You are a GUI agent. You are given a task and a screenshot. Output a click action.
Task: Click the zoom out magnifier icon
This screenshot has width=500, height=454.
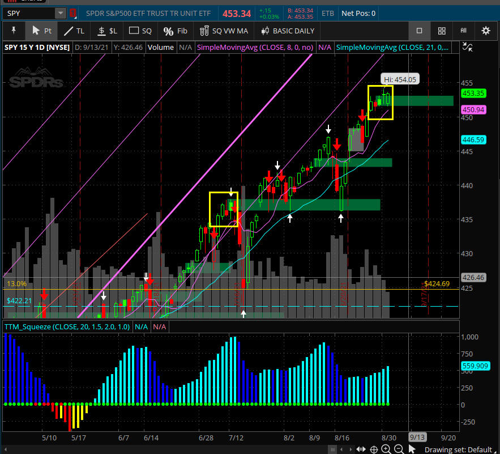[398, 449]
